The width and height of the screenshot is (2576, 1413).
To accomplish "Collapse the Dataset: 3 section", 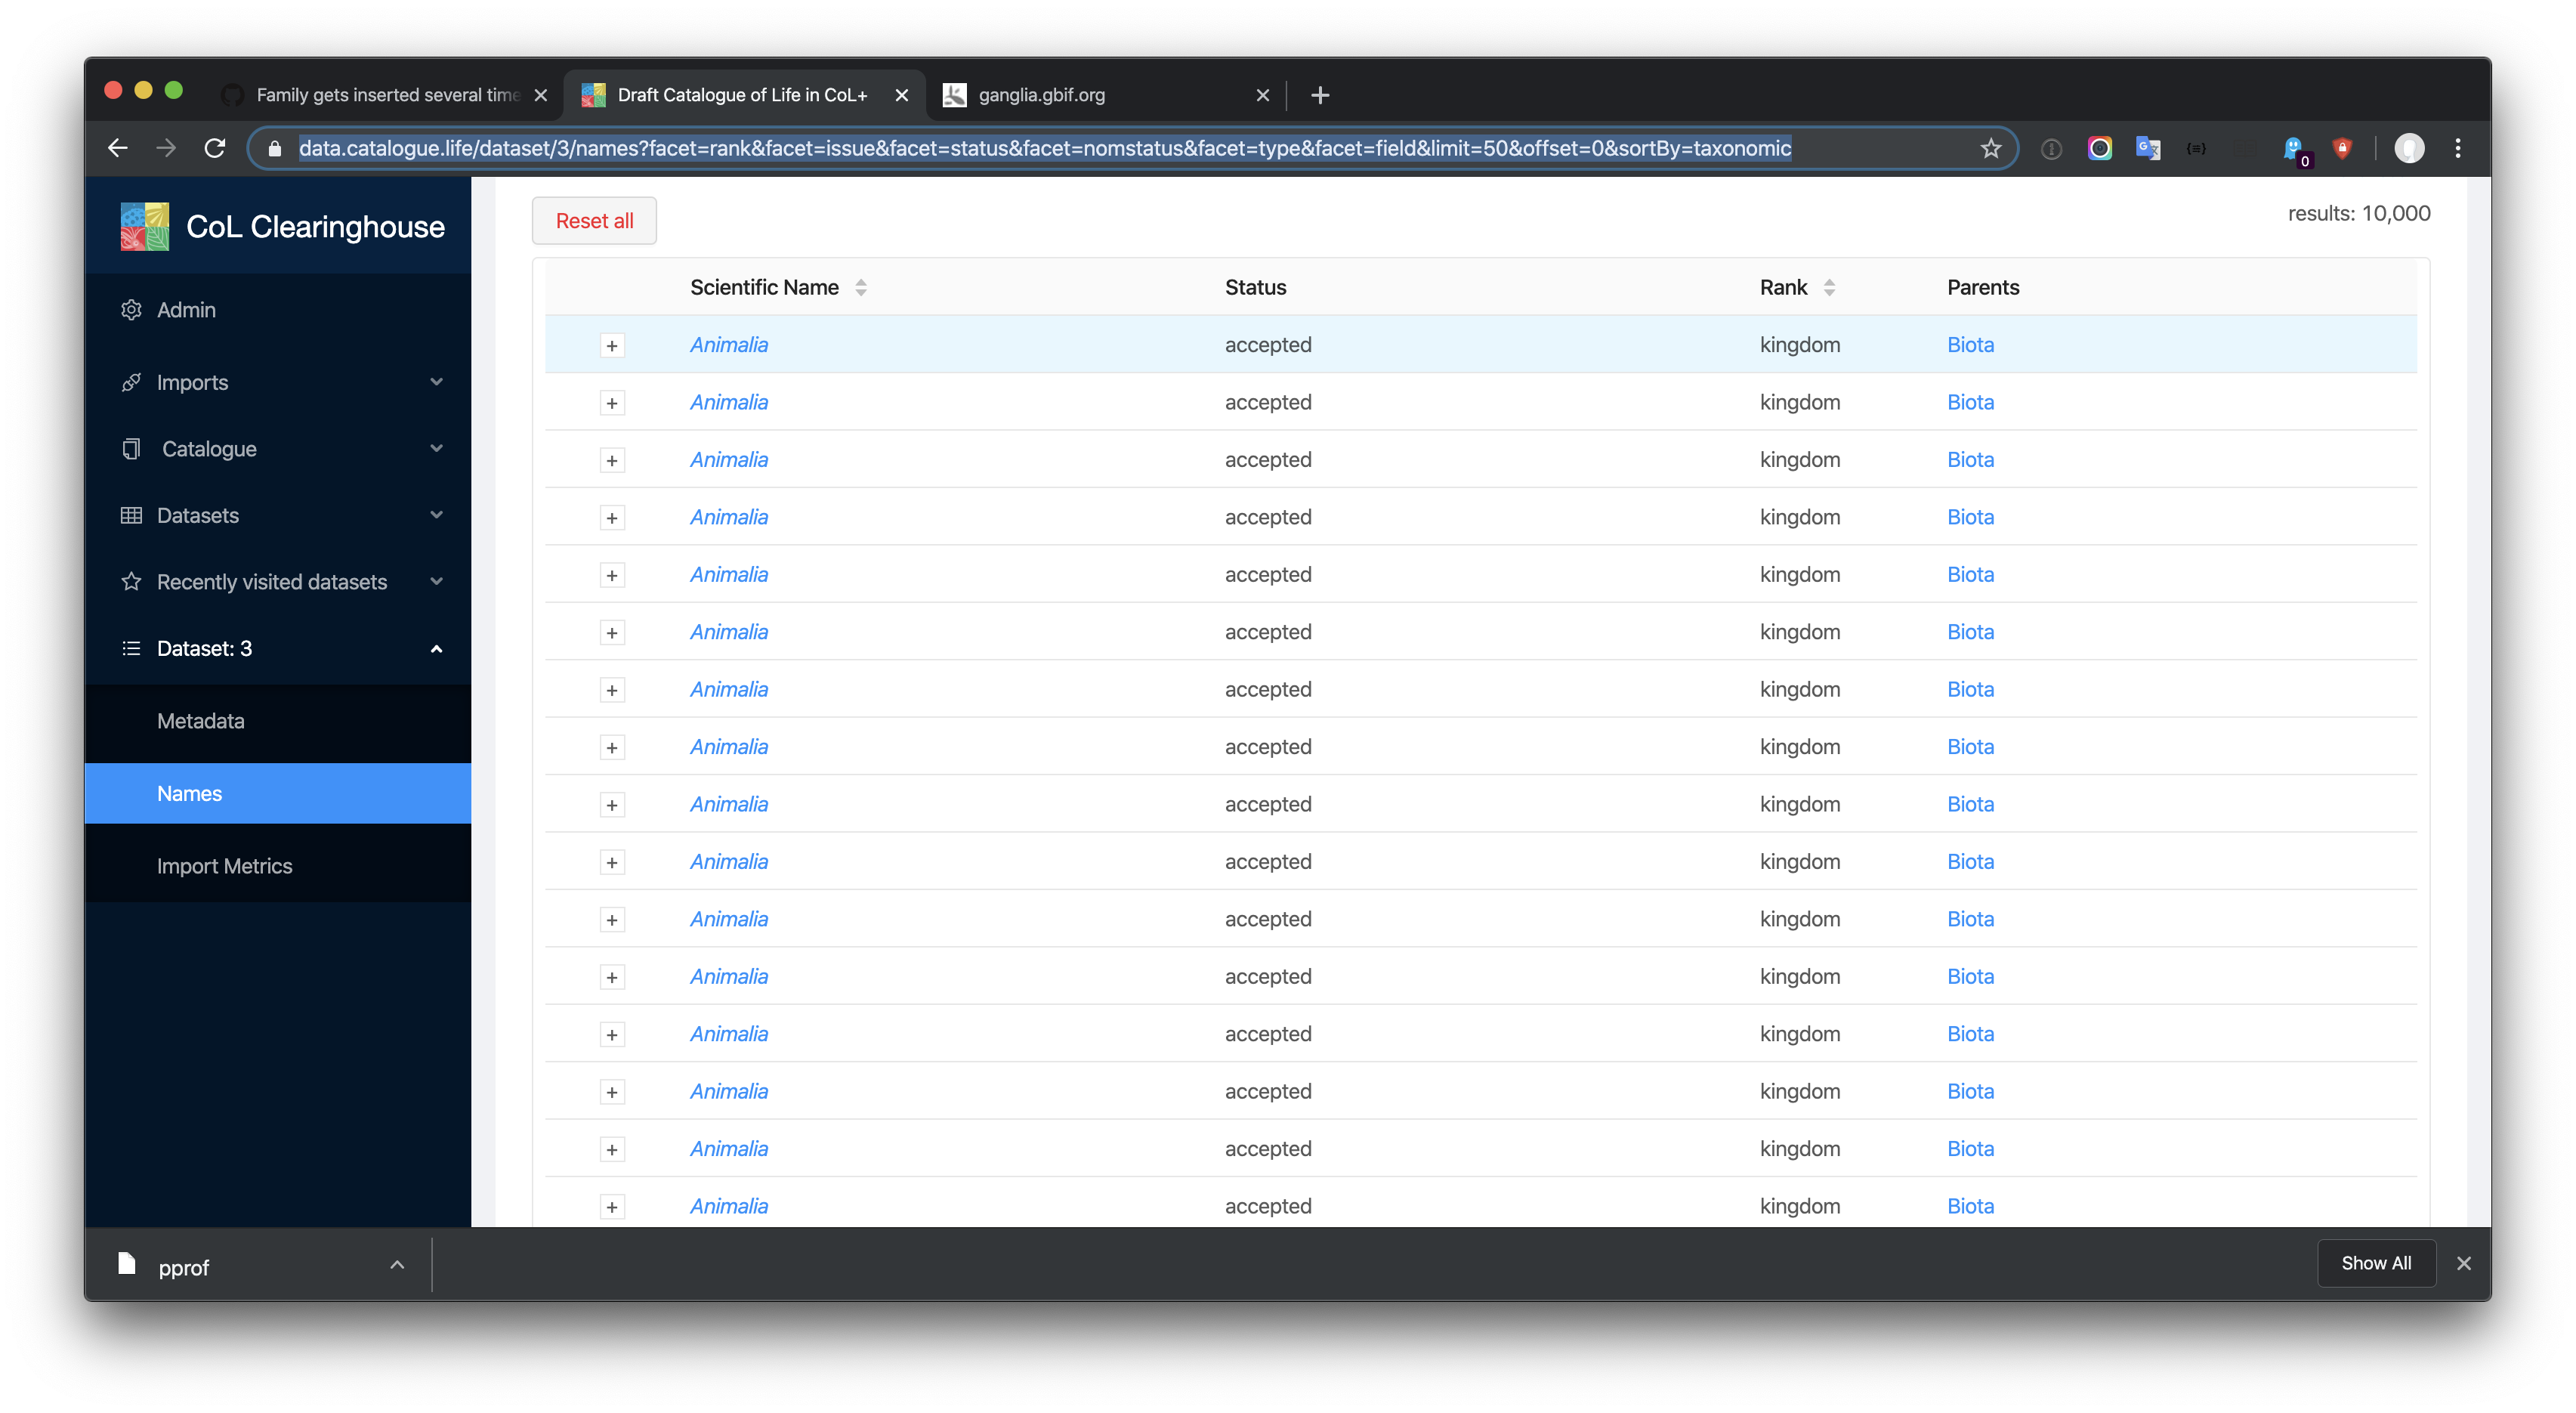I will [436, 648].
